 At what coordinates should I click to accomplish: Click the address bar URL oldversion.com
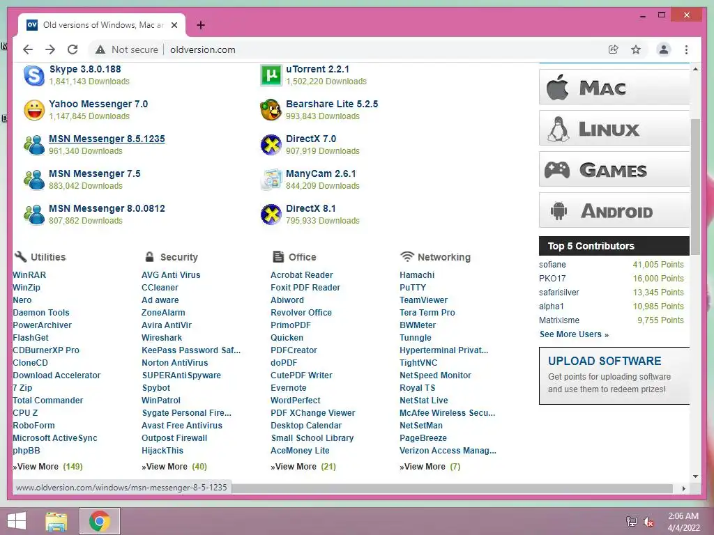tap(203, 49)
